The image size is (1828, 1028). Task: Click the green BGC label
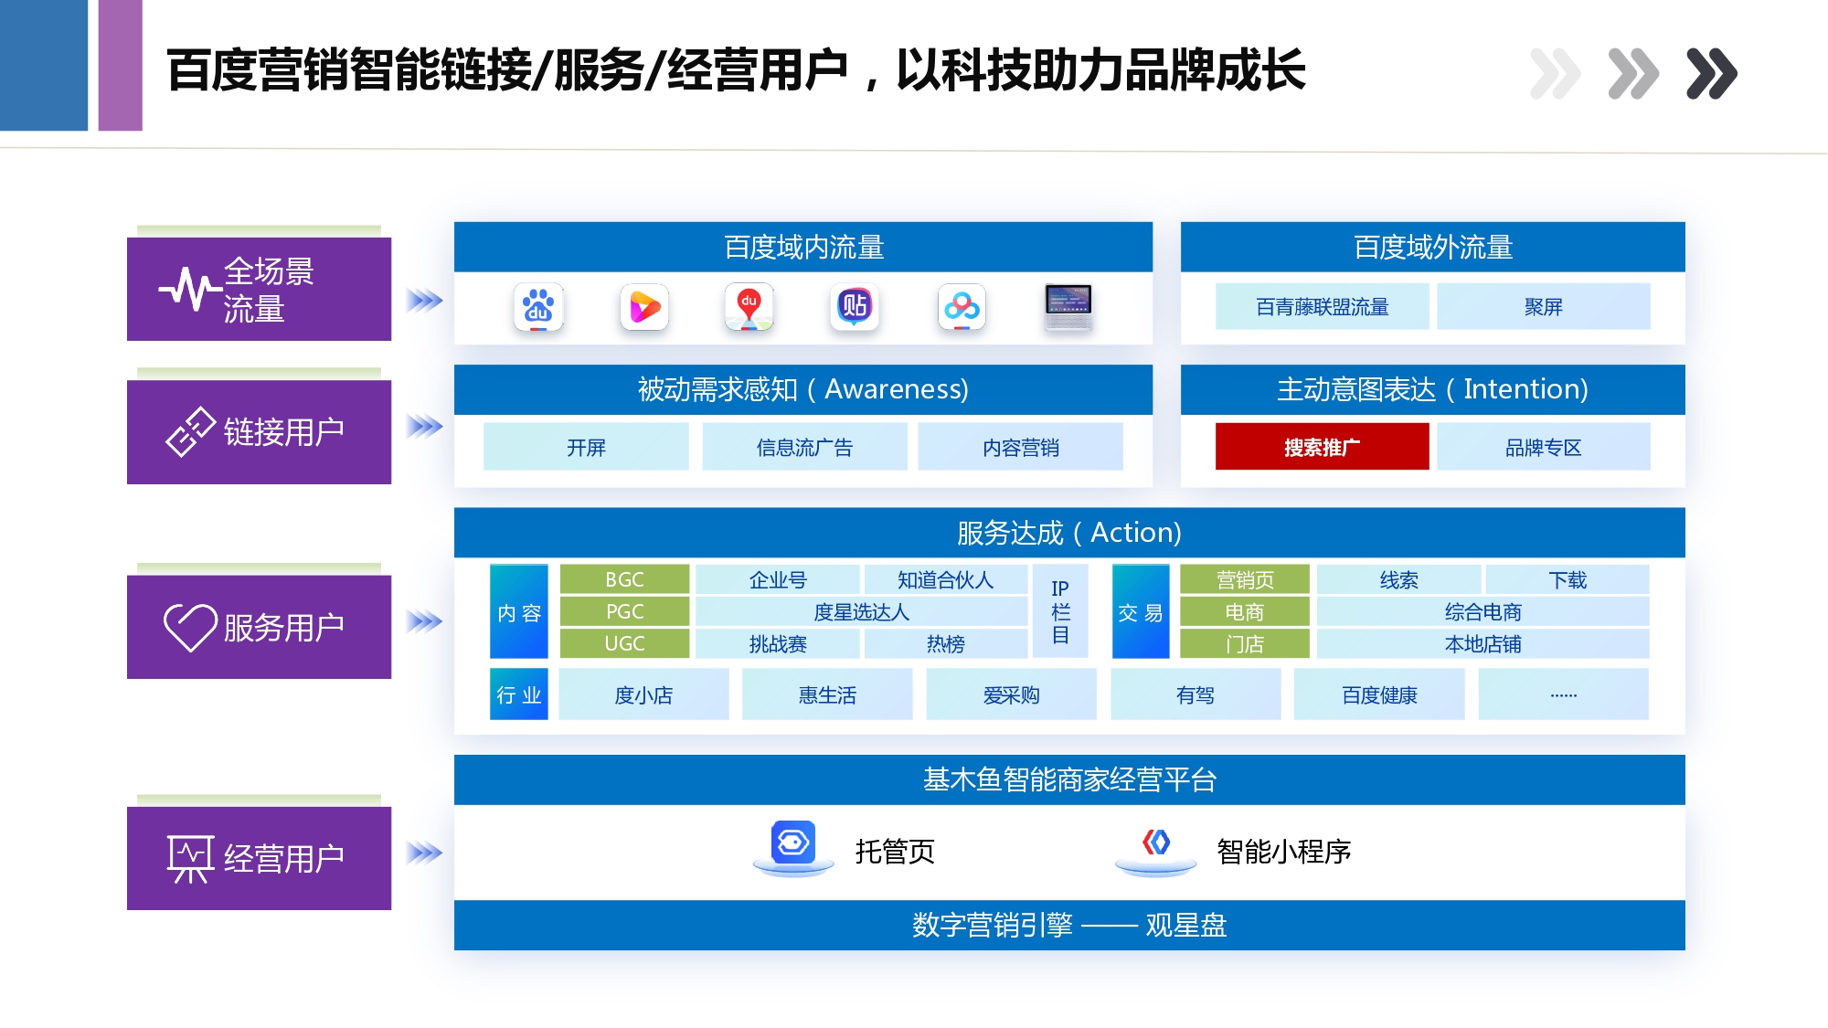(x=624, y=579)
